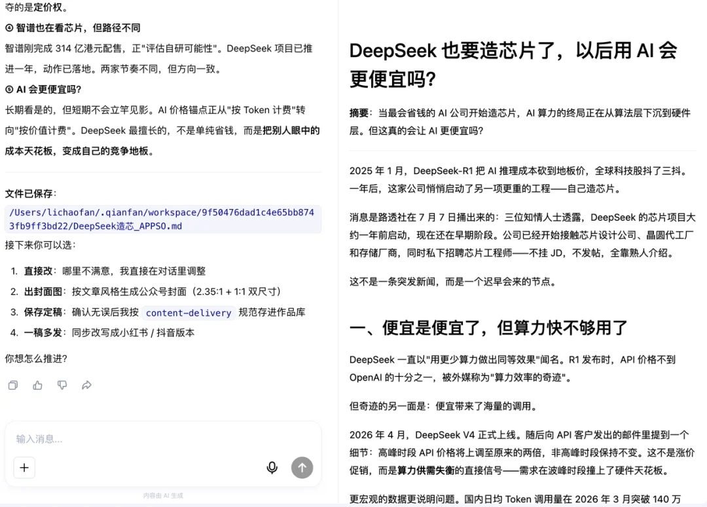The width and height of the screenshot is (707, 507).
Task: Like the response with thumbs up
Action: pyautogui.click(x=37, y=385)
